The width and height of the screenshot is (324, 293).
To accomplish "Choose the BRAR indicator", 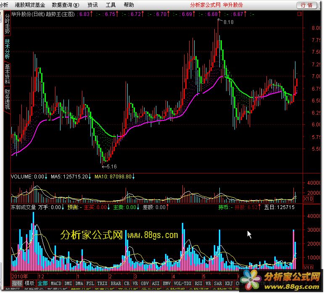I will coord(116,283).
